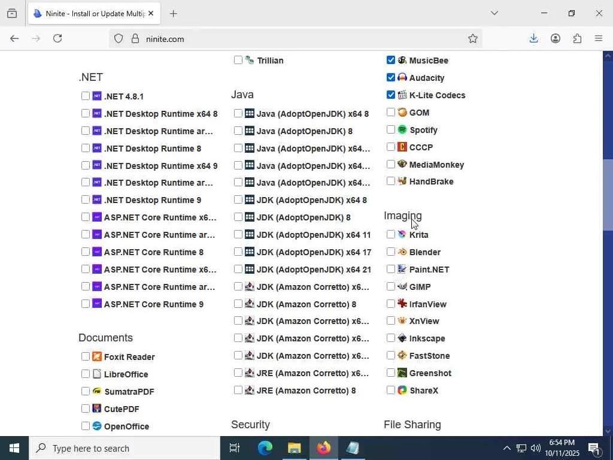Screen dimensions: 613x460
Task: Open the extensions puzzle icon
Action: [577, 38]
